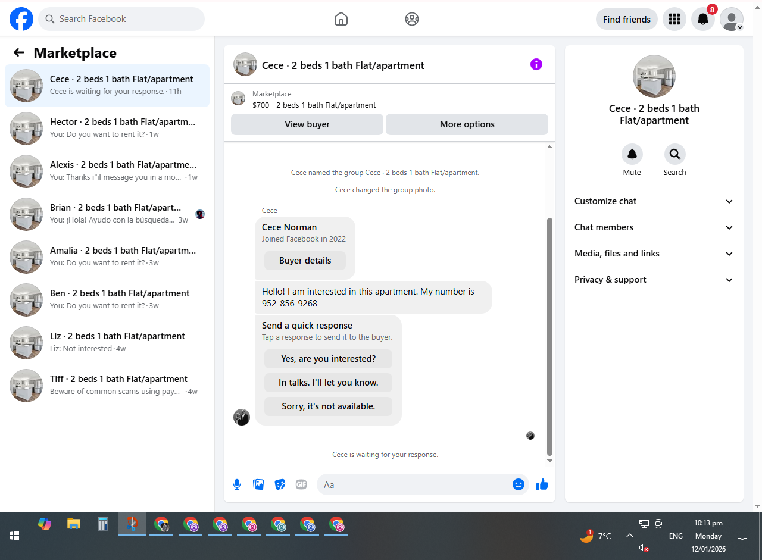Send quick reply 'Yes, are you interested?'

click(x=328, y=359)
